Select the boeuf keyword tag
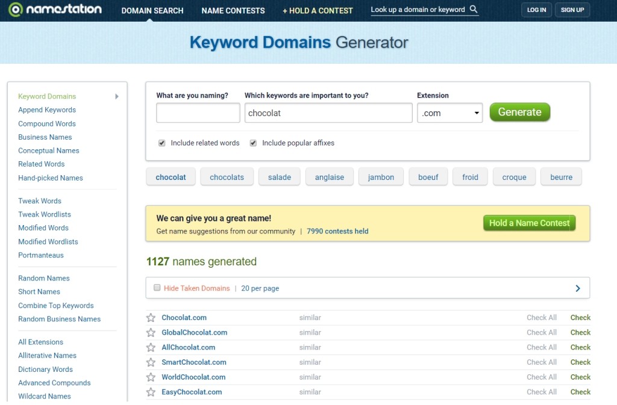This screenshot has height=405, width=617. coord(428,177)
